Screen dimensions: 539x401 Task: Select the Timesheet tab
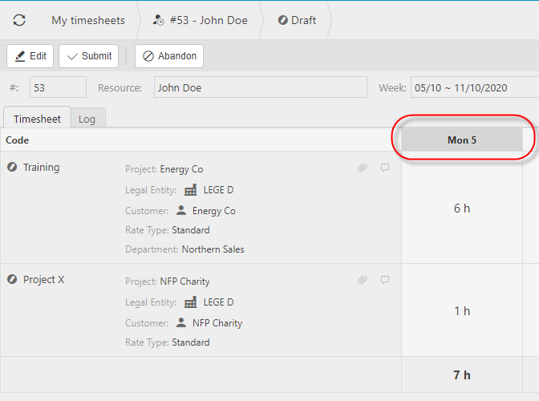click(37, 119)
